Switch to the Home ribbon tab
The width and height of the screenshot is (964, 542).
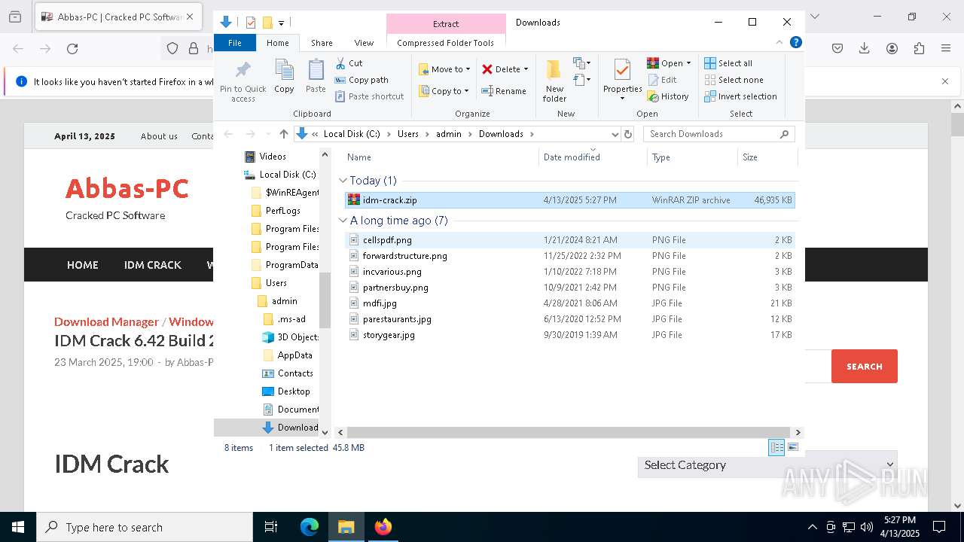point(278,43)
